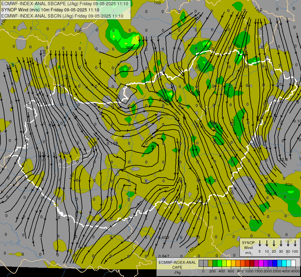
Task: Click the 0.403 value on the map
Action: click(x=164, y=237)
